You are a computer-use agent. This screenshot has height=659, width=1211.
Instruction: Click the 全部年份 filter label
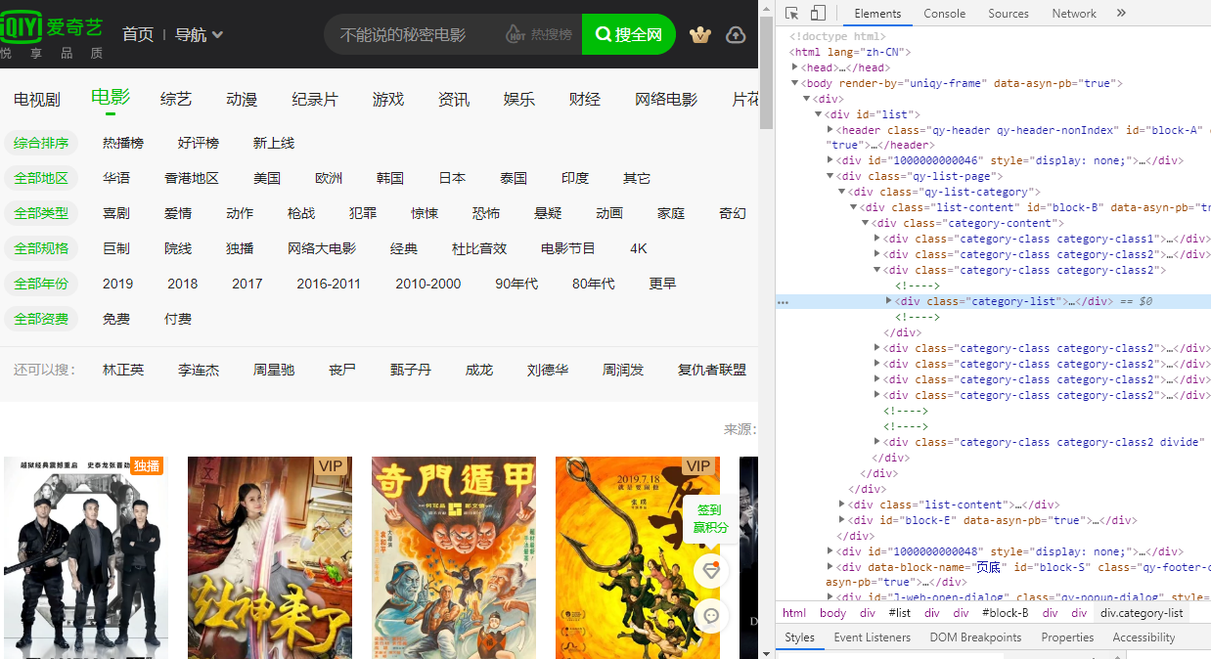click(41, 284)
